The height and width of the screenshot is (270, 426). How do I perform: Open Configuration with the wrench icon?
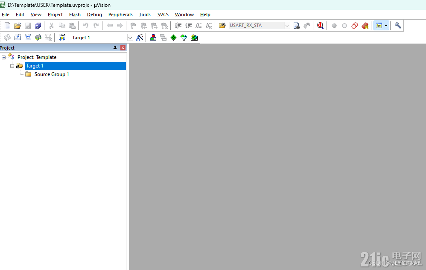pos(398,26)
